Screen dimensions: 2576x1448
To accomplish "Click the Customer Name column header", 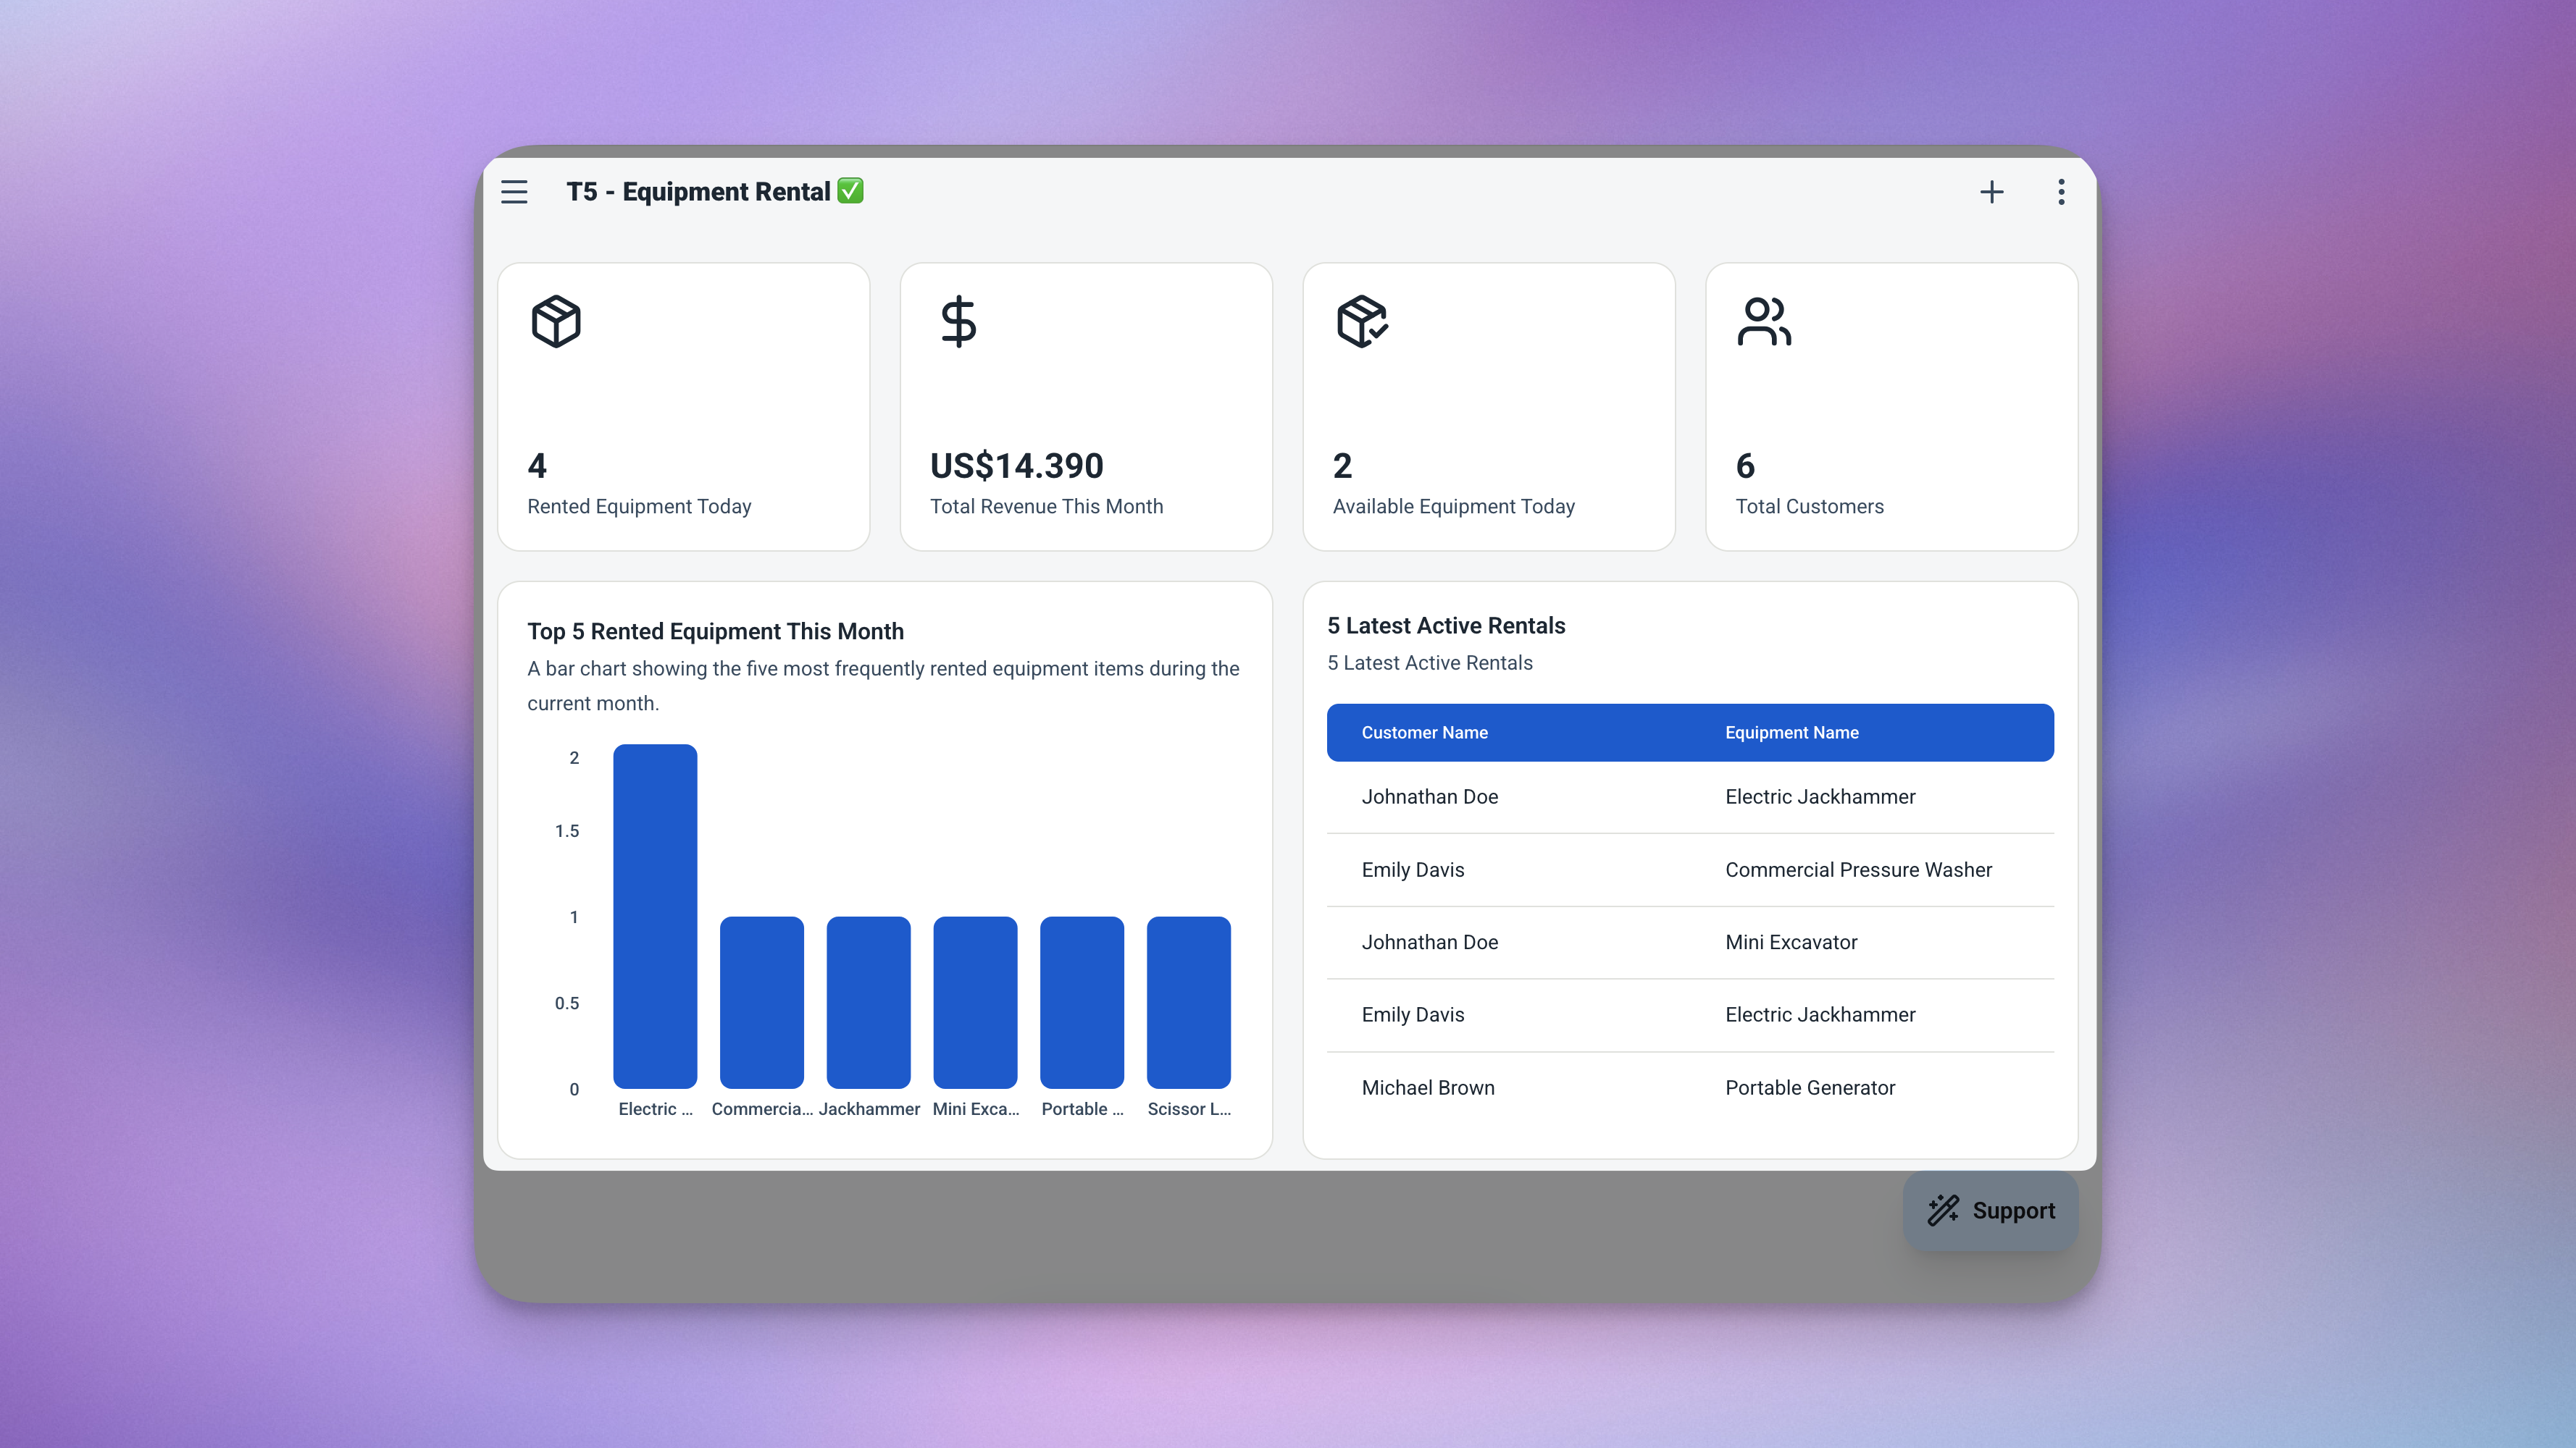I will pyautogui.click(x=1425, y=731).
